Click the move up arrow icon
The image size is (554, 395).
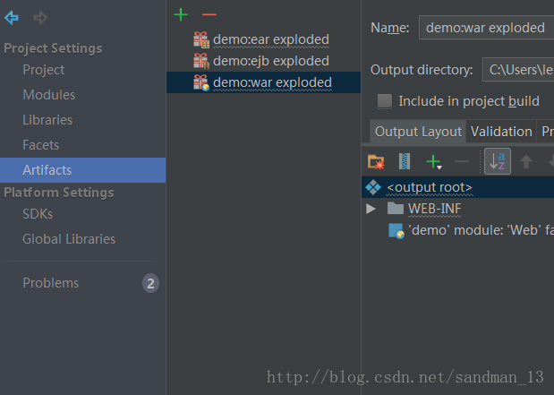coord(526,161)
